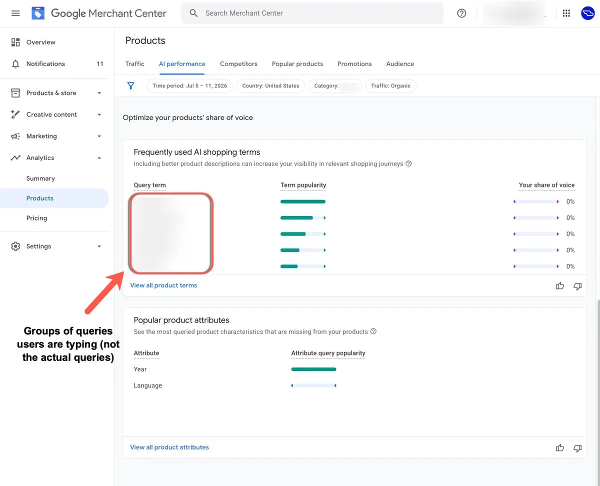600x486 pixels.
Task: Thumbs up the Popular product attributes card
Action: pyautogui.click(x=560, y=448)
